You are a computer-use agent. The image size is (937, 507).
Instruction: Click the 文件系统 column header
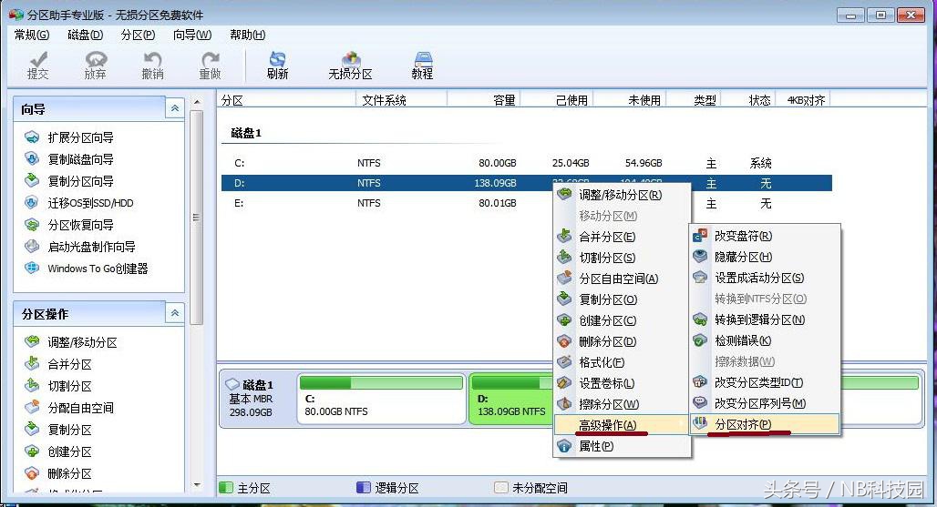click(x=401, y=100)
